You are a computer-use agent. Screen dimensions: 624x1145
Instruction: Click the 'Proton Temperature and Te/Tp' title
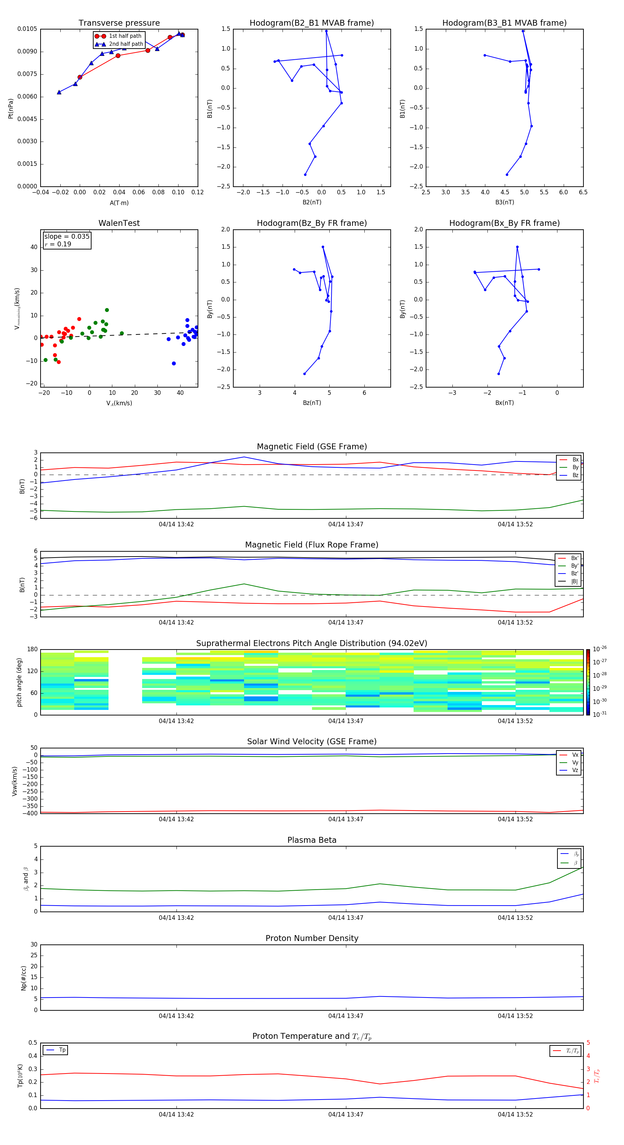tap(312, 1036)
